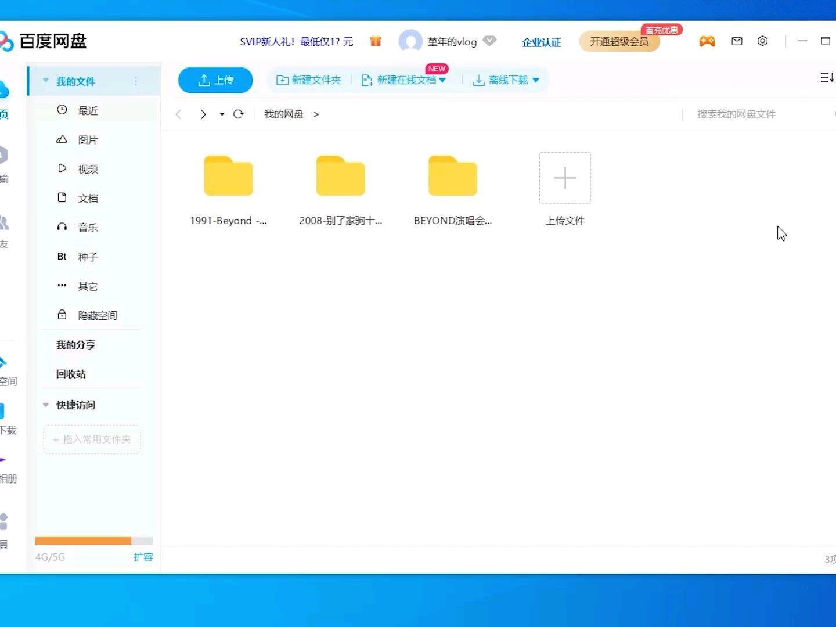Screen dimensions: 836x627
Task: Select the BEYOND演唱会 folder
Action: point(453,191)
